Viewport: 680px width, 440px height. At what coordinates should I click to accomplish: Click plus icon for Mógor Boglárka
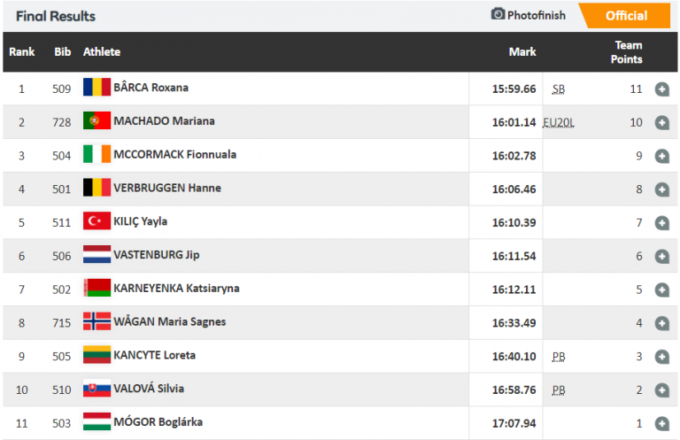(x=661, y=424)
